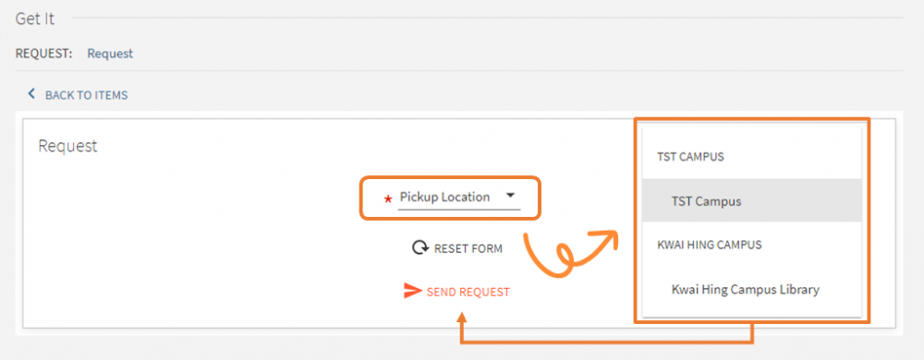924x360 pixels.
Task: Click the orange paper plane send icon
Action: tap(412, 291)
